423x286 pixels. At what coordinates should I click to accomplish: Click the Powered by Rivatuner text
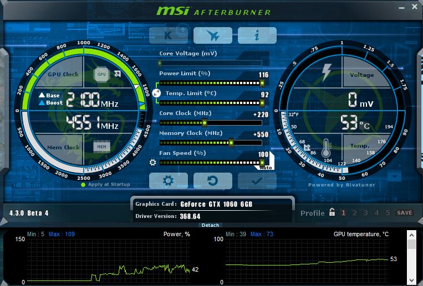[342, 185]
